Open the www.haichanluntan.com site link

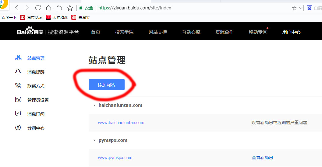pos(121,123)
